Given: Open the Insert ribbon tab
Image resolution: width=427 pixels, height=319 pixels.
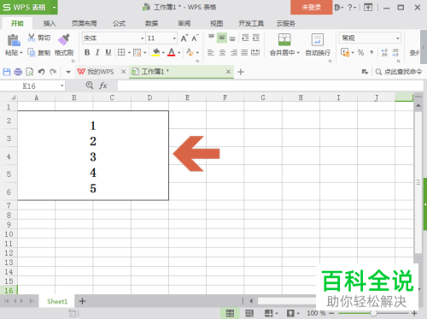Looking at the screenshot, I should tap(50, 23).
